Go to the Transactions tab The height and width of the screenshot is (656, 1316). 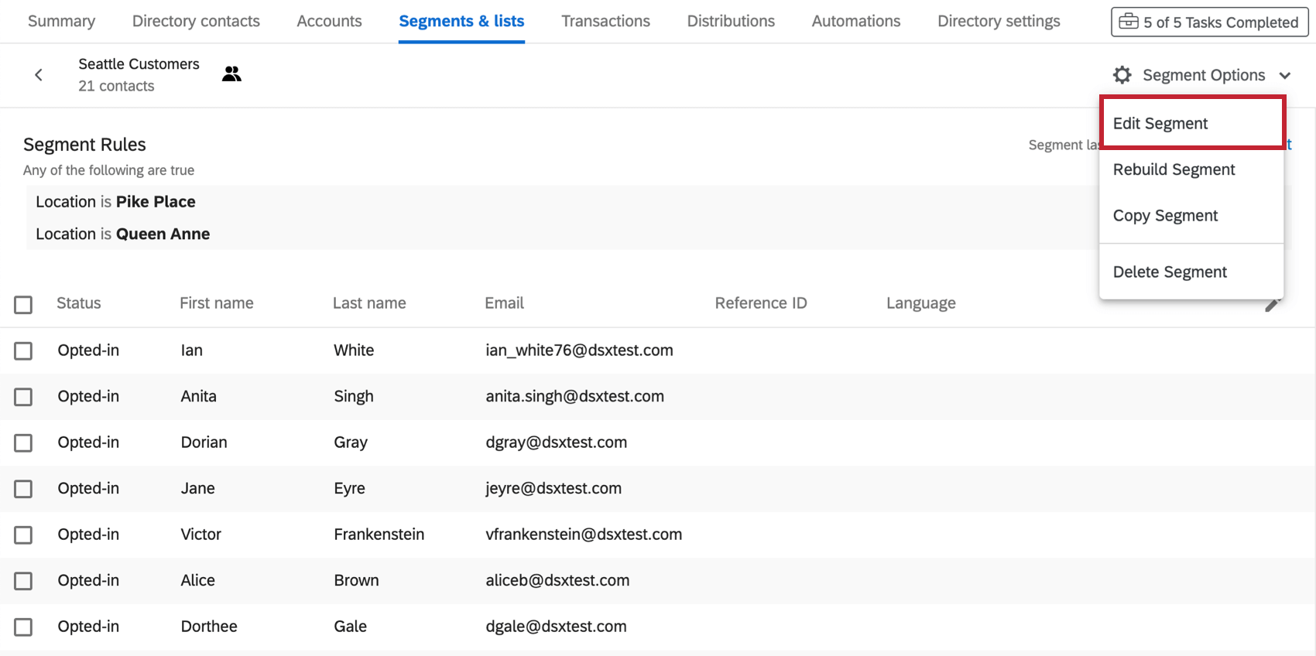pyautogui.click(x=605, y=22)
